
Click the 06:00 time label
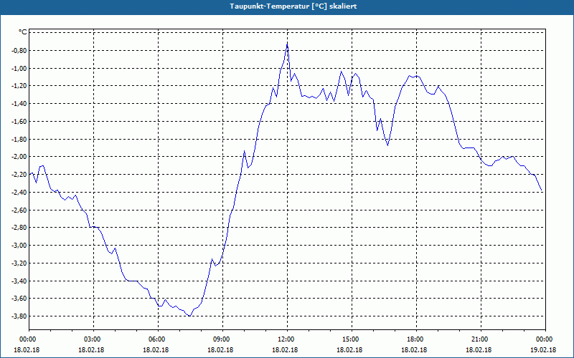tap(158, 339)
